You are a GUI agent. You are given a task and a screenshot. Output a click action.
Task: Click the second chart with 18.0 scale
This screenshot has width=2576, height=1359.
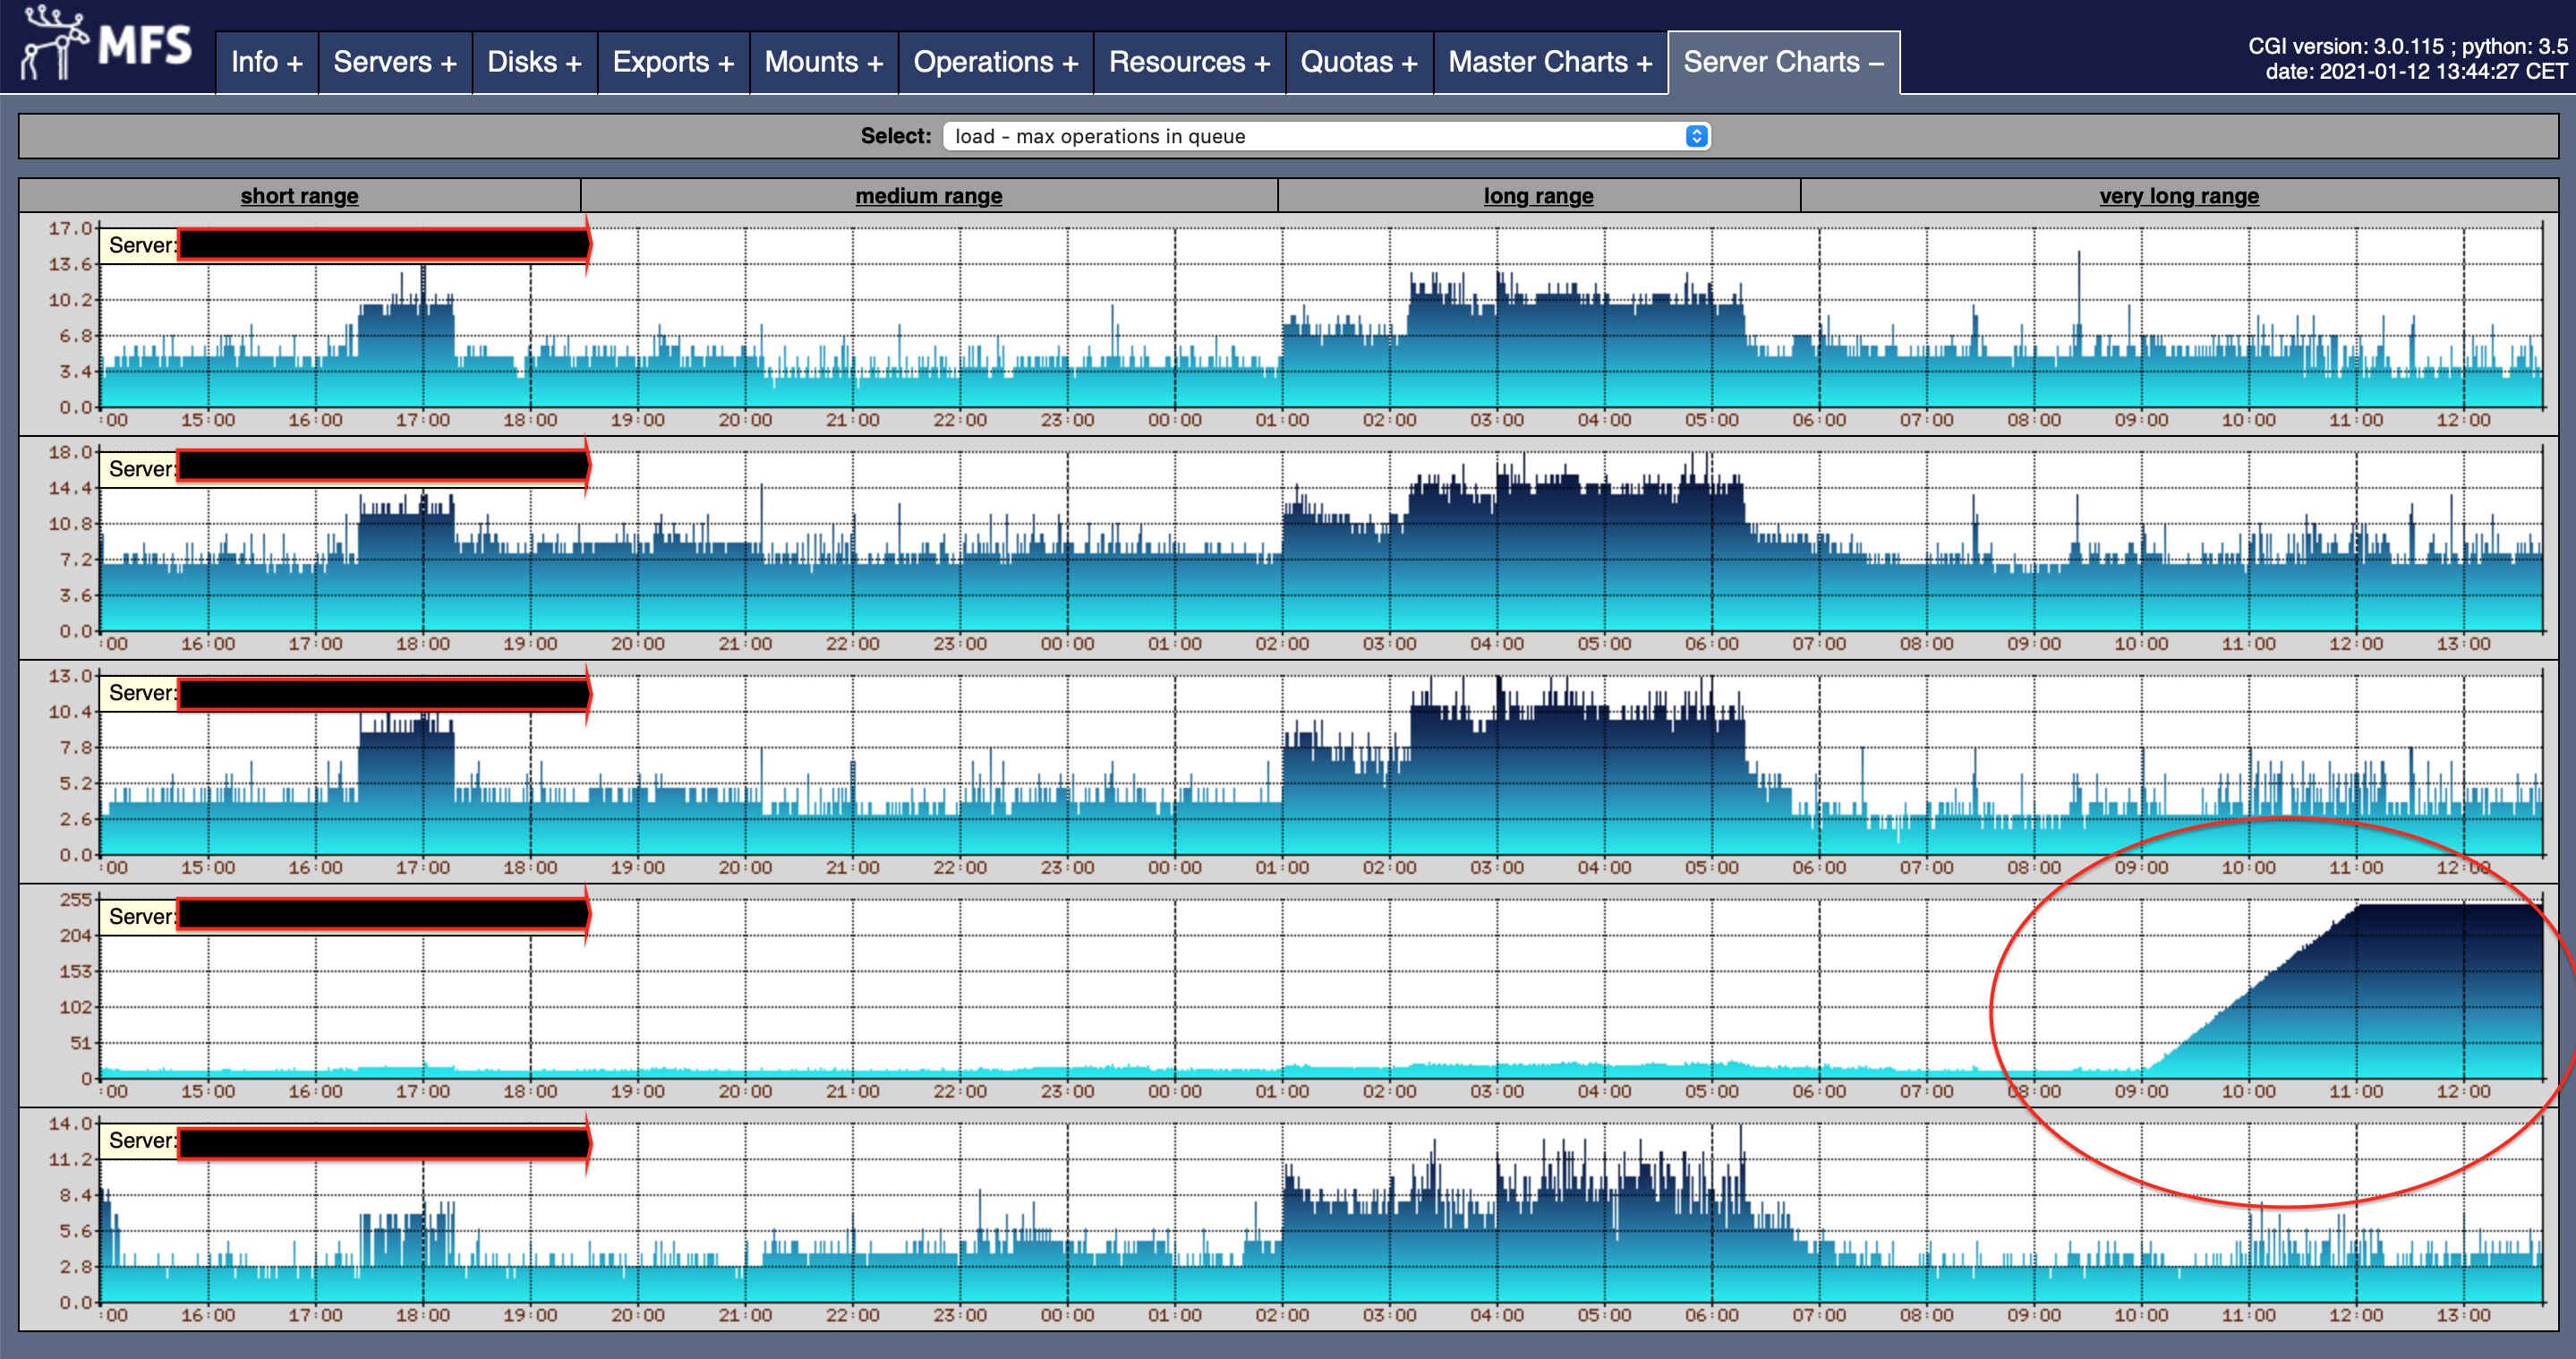[1288, 547]
